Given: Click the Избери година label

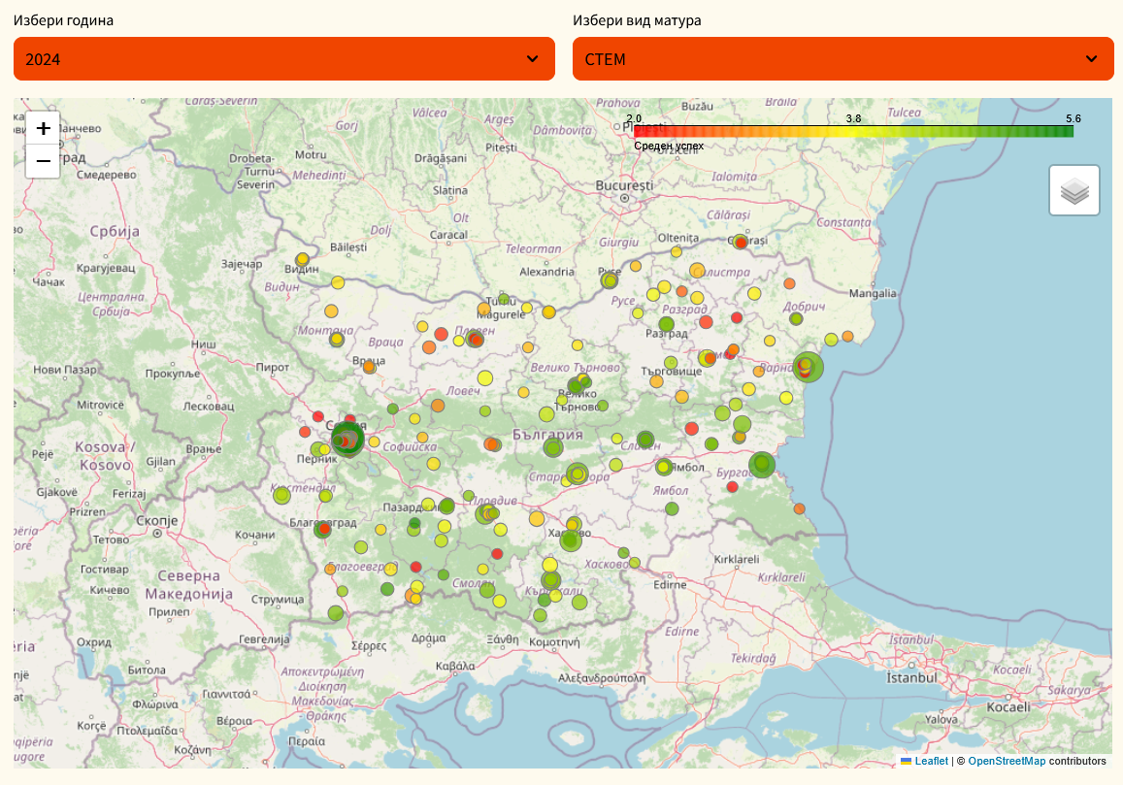Looking at the screenshot, I should (64, 20).
